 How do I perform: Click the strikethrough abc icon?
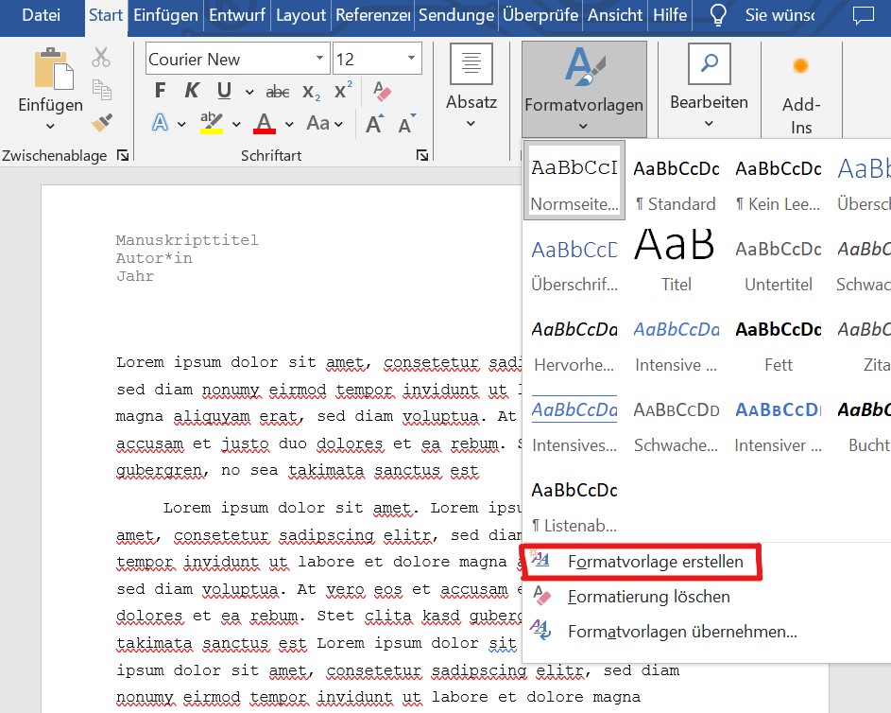(278, 92)
